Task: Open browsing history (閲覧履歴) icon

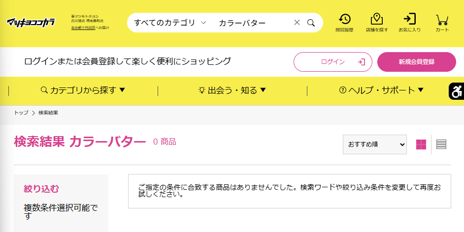Action: (344, 23)
